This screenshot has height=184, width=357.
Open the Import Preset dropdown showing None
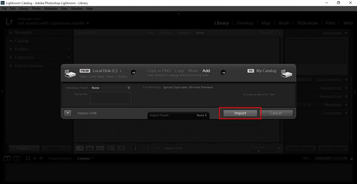point(202,115)
